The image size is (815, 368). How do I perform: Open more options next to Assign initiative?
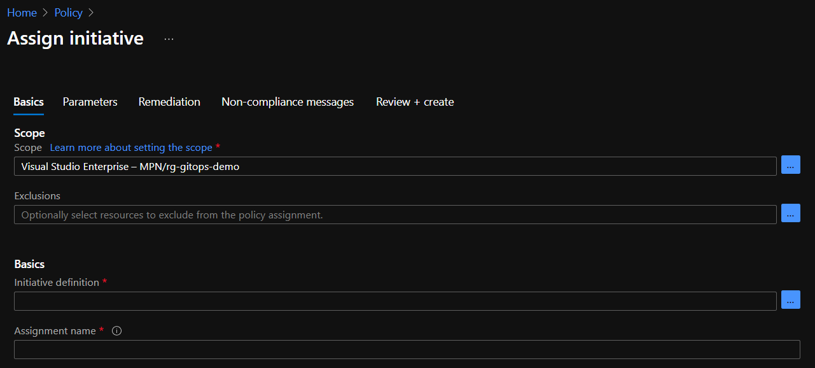click(169, 39)
